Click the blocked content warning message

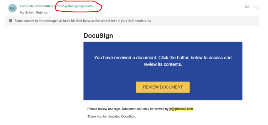pos(83,21)
